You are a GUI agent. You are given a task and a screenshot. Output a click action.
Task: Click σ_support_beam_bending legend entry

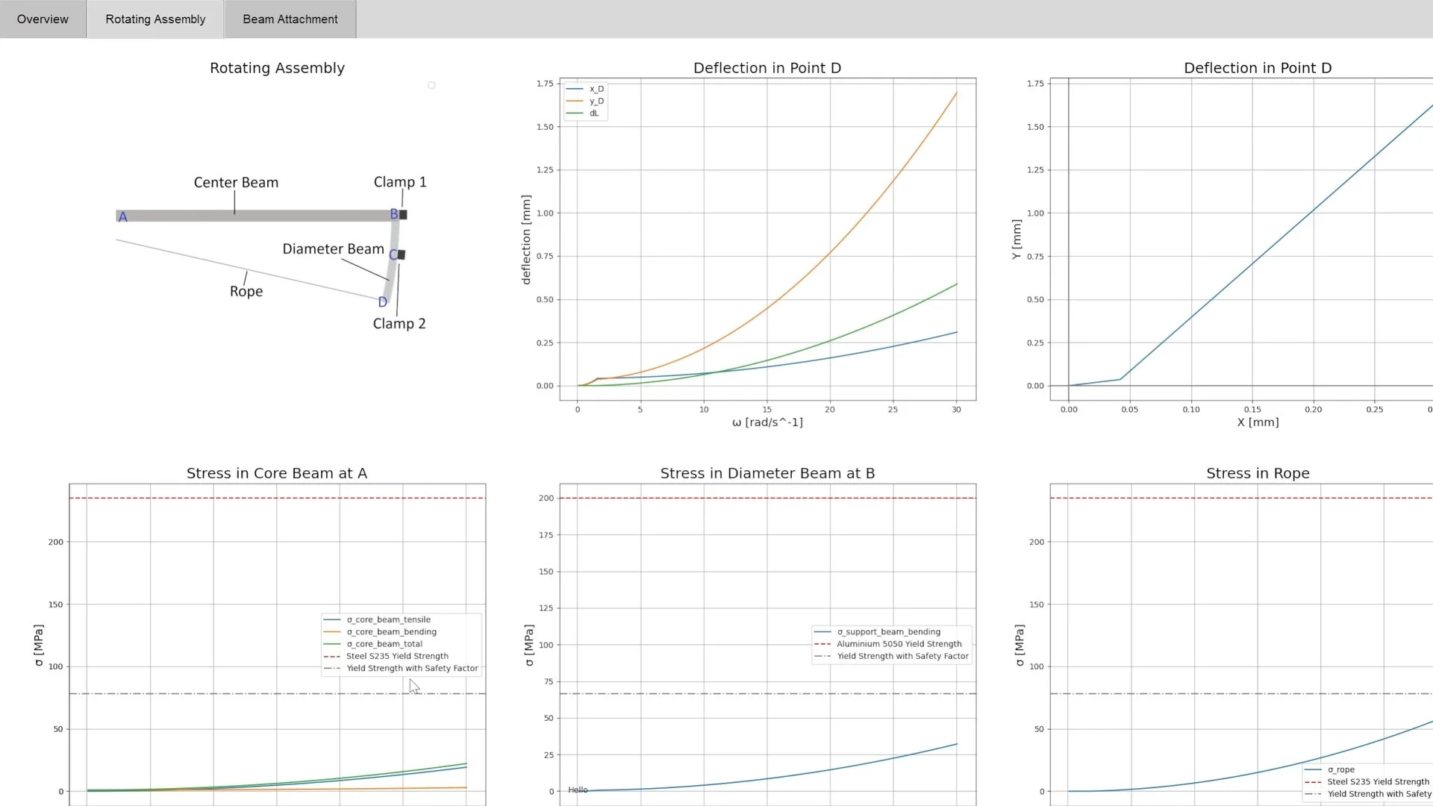click(888, 631)
